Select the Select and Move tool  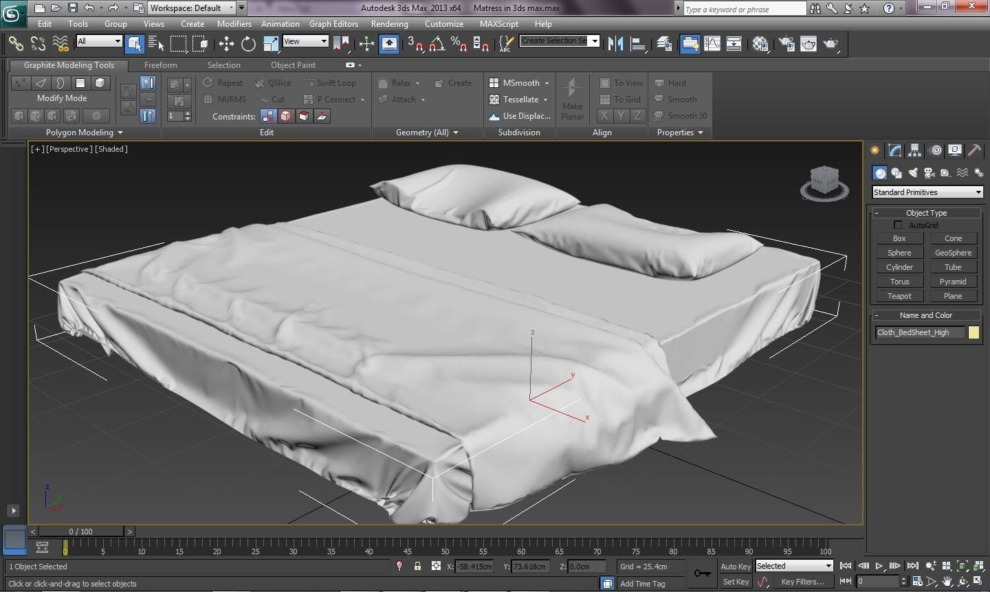(x=227, y=44)
